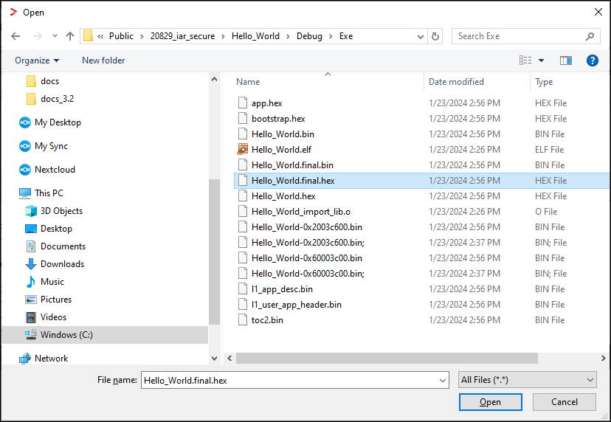This screenshot has height=422, width=611.
Task: Navigate to Hello_World folder in breadcrumb
Action: click(255, 36)
